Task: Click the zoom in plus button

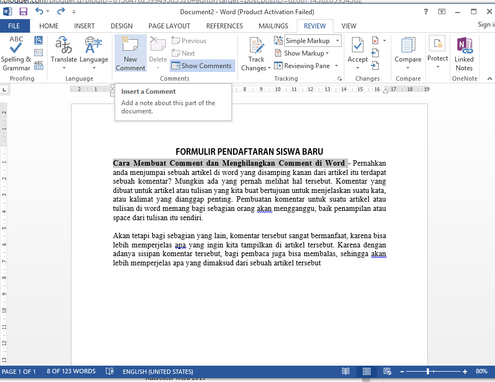Action: [x=464, y=372]
